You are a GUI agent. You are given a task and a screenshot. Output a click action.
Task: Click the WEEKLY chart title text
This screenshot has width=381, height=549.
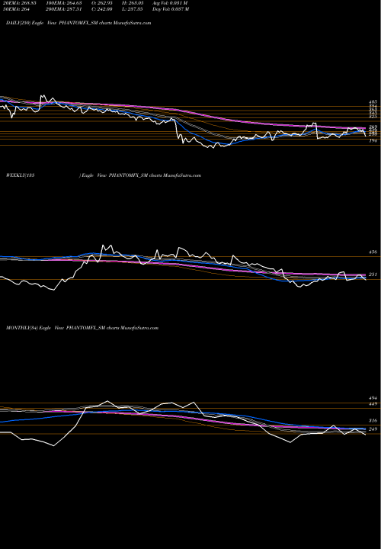104,175
